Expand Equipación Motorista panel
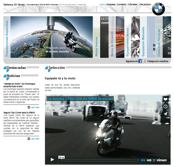The height and width of the screenshot is (166, 174). coord(143,37)
